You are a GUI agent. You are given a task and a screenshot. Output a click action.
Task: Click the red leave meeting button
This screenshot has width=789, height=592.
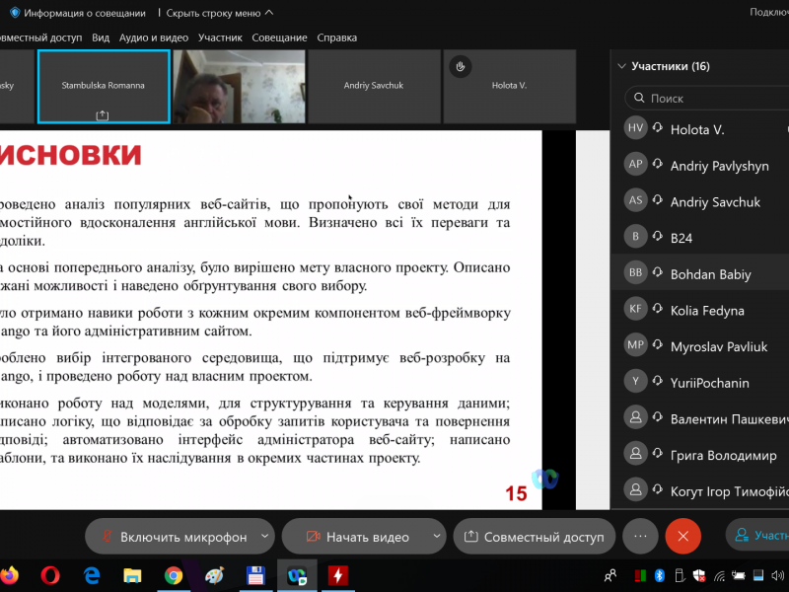coord(682,536)
